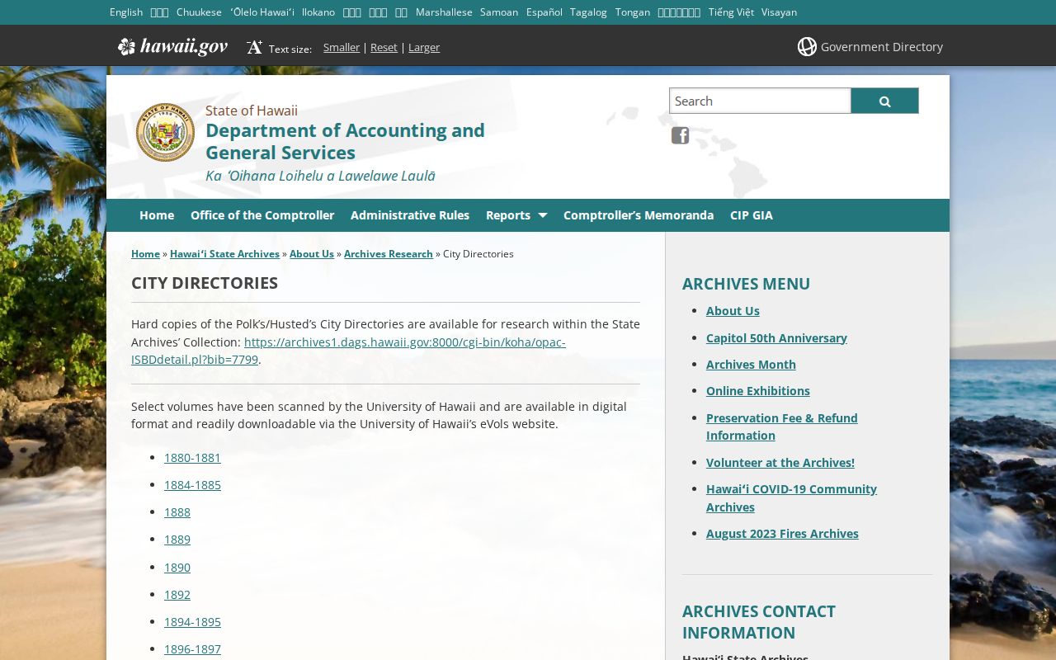The image size is (1056, 660).
Task: Click the State of Hawaii seal
Action: pyautogui.click(x=165, y=132)
